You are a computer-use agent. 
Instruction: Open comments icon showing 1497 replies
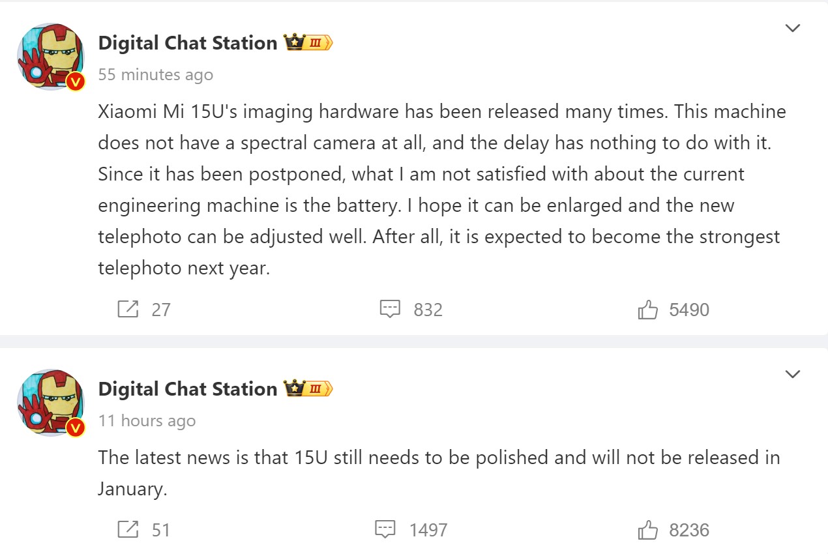point(385,529)
